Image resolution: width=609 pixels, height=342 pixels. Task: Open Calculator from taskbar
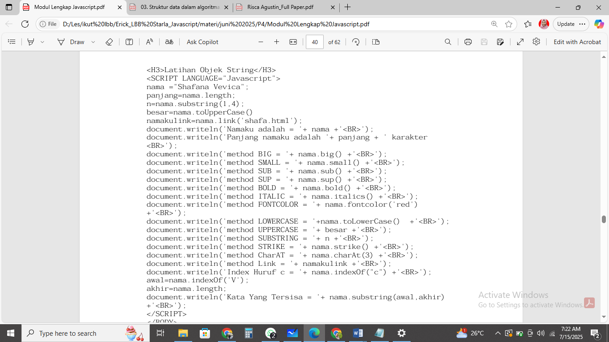tap(248, 333)
